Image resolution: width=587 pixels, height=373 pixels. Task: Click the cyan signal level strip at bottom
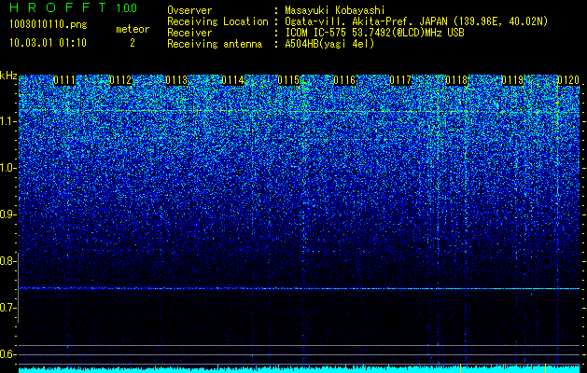click(x=300, y=369)
